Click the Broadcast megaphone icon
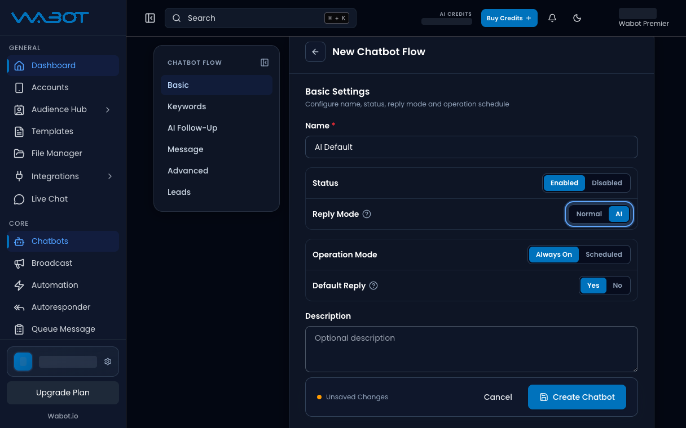 pos(19,263)
